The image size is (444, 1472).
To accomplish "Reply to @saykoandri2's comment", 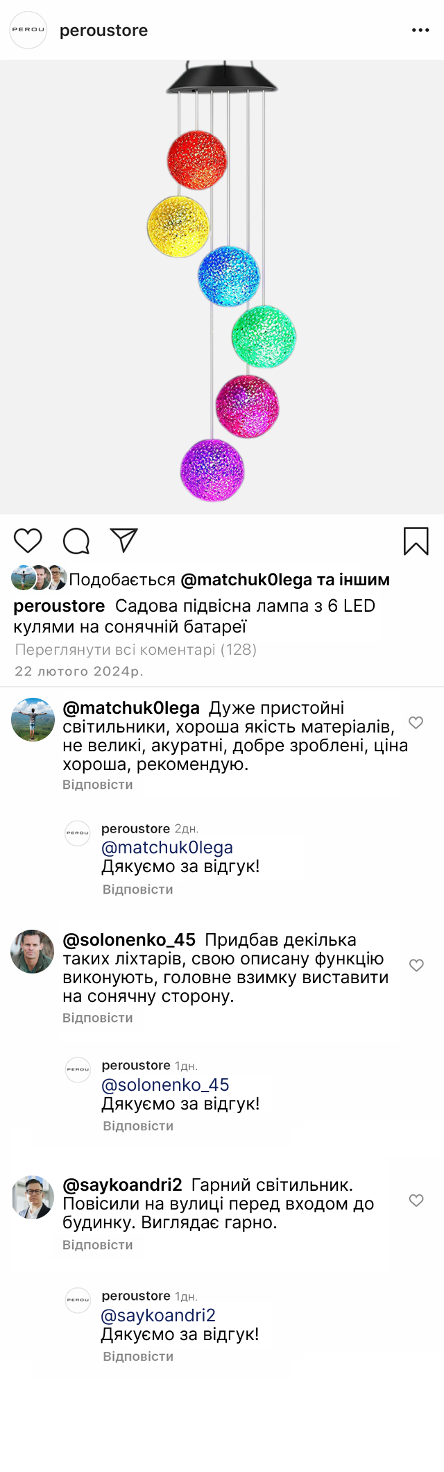I will click(98, 1245).
